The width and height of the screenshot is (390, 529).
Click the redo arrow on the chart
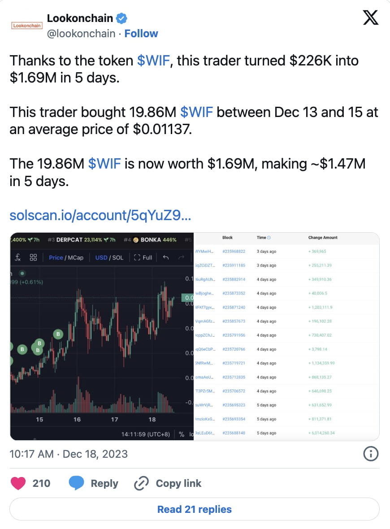[x=181, y=257]
